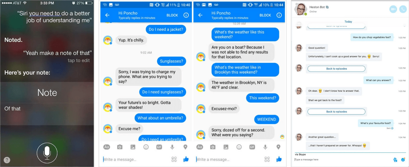This screenshot has height=167, width=409.
Task: Click first Back to episodes button
Action: (x=336, y=69)
